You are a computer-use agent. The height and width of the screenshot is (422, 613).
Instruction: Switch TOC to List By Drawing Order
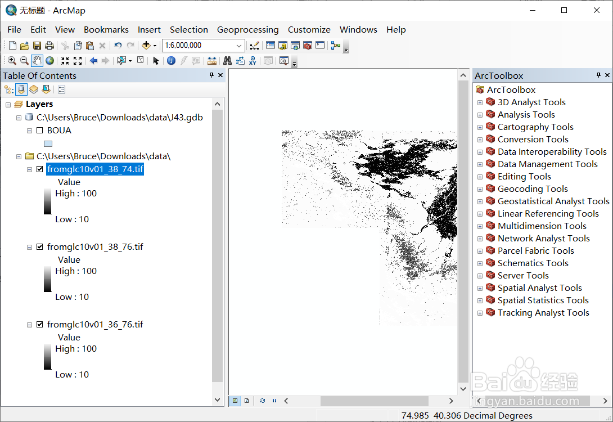pyautogui.click(x=9, y=89)
